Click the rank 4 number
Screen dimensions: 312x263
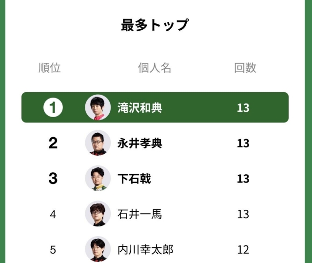[x=53, y=214]
